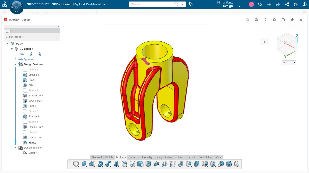Click the Primitive box tool icon
The width and height of the screenshot is (309, 173).
[x=76, y=164]
